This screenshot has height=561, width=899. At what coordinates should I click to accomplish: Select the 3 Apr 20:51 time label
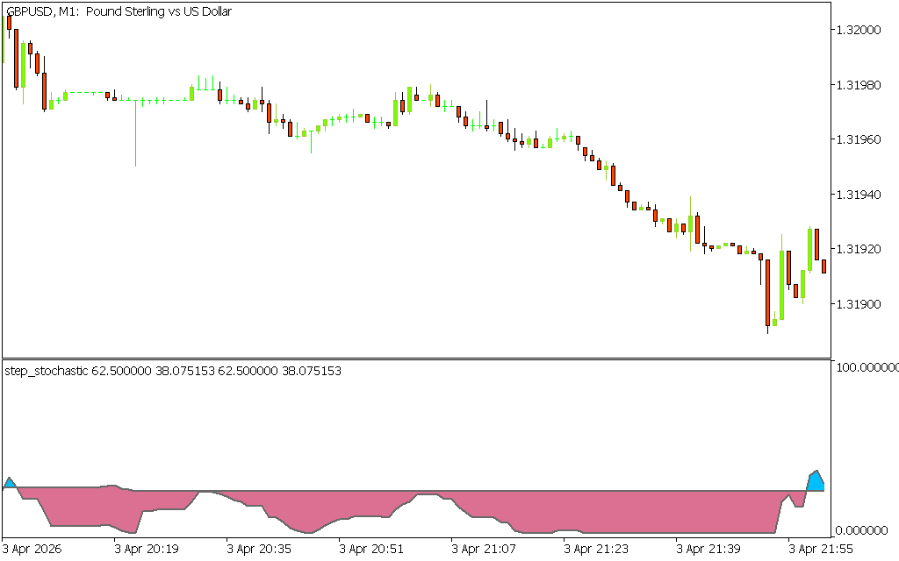[371, 549]
